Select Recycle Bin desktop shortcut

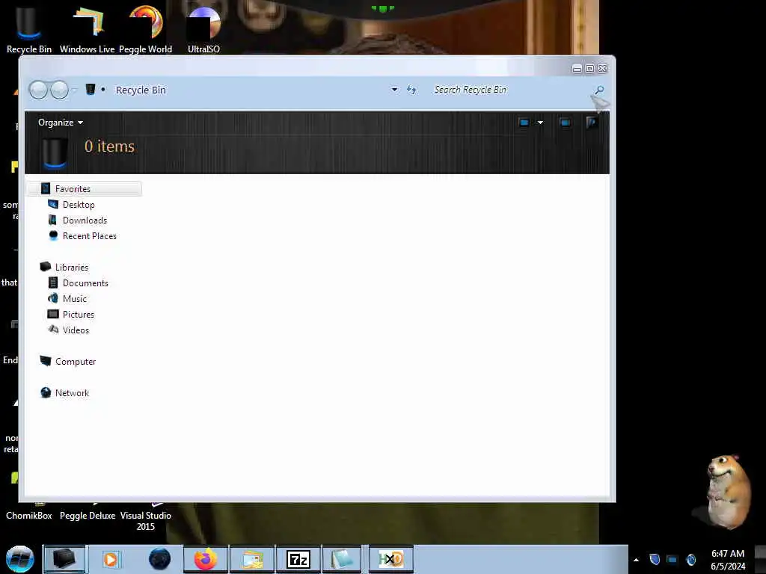(29, 29)
